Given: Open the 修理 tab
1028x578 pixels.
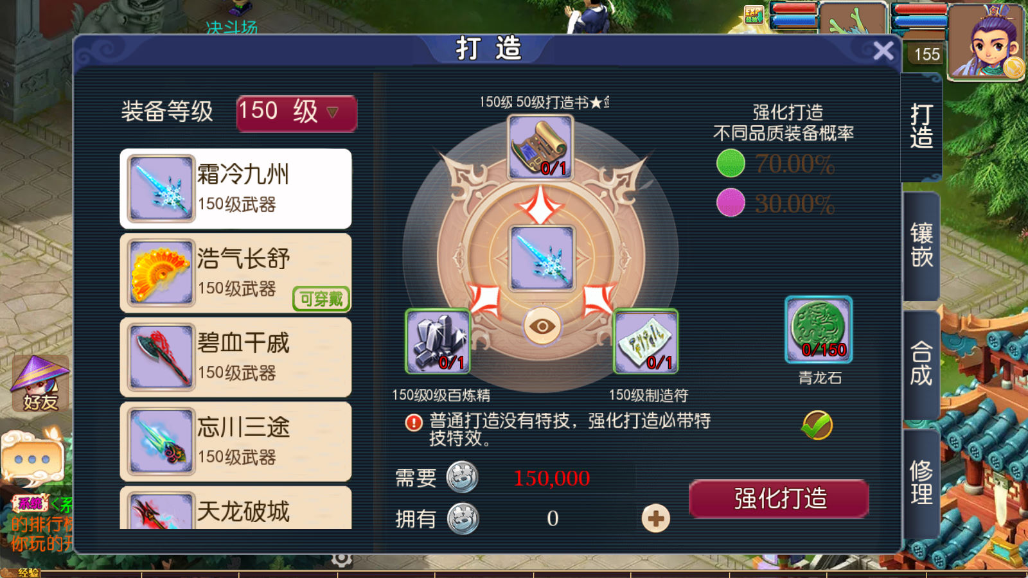Looking at the screenshot, I should point(921,483).
